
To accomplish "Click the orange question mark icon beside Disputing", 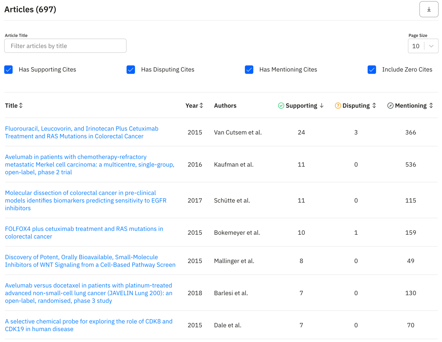I will coord(338,105).
